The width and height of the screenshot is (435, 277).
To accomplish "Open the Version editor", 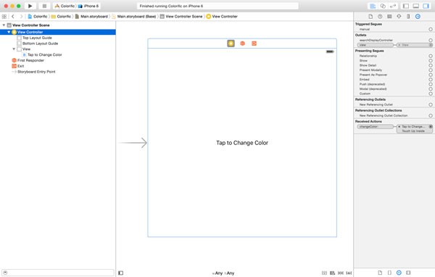I will coord(393,6).
